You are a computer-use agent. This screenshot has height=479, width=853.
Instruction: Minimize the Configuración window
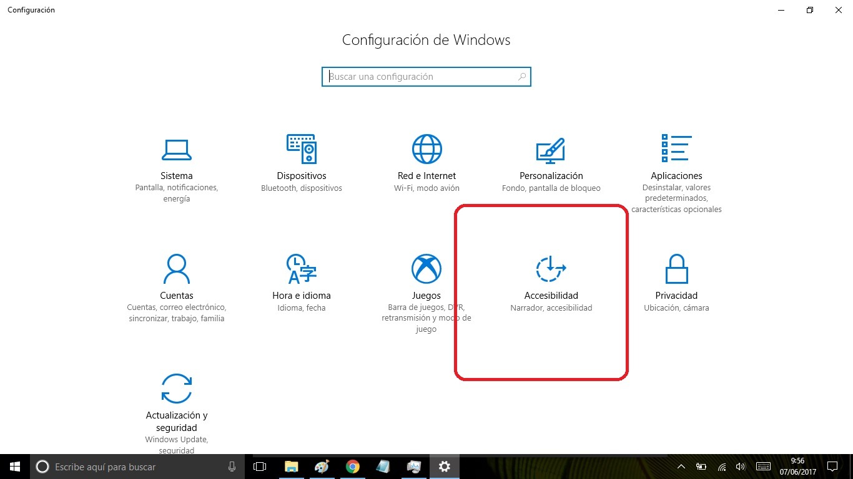click(781, 10)
